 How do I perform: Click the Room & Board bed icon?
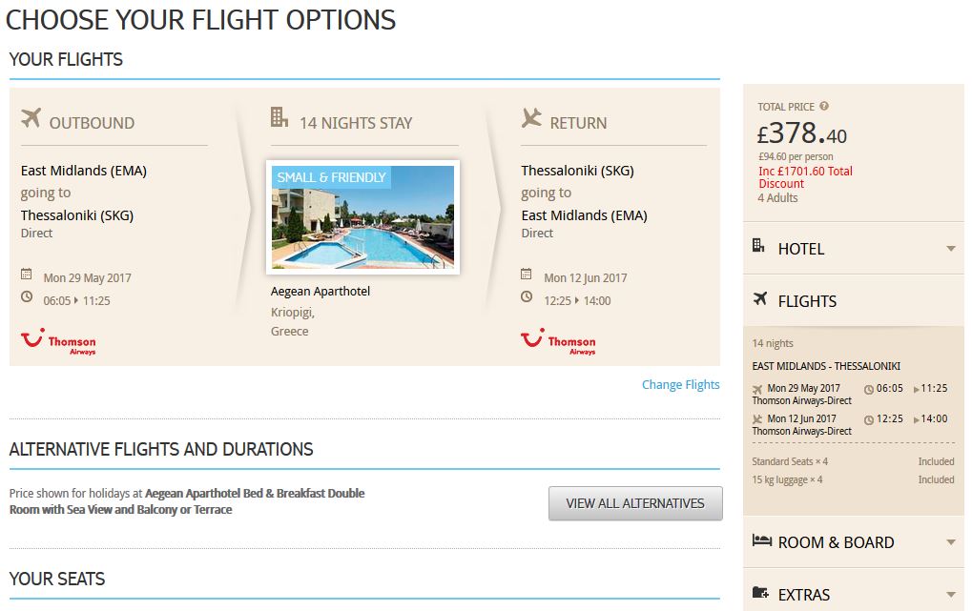(762, 540)
